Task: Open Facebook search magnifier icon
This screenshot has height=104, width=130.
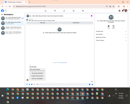Action: click(x=6, y=11)
